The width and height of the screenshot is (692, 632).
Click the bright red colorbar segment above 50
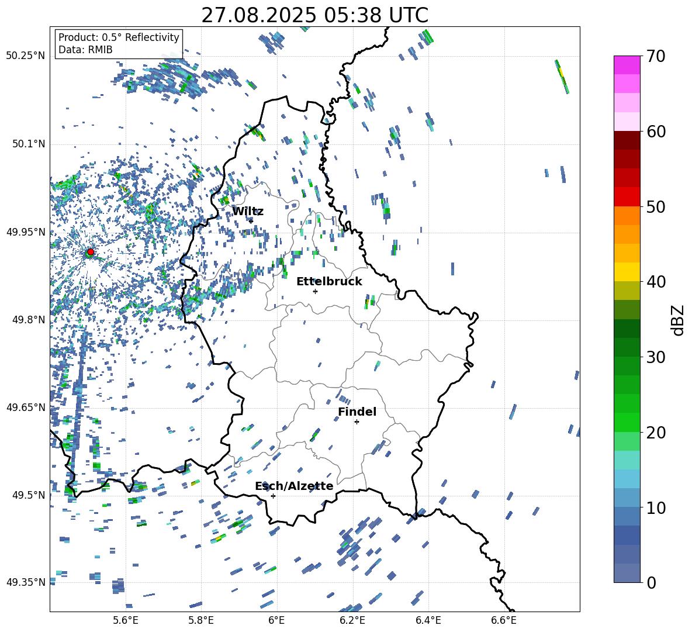pyautogui.click(x=627, y=197)
